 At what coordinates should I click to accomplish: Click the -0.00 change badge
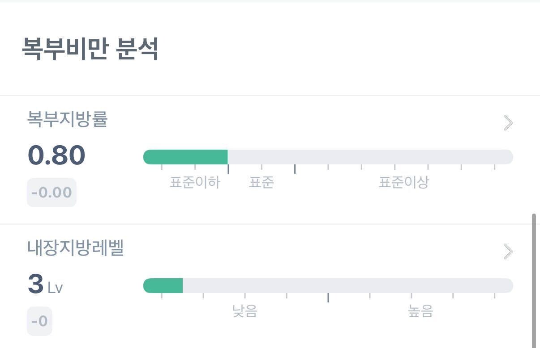click(x=51, y=192)
